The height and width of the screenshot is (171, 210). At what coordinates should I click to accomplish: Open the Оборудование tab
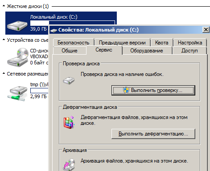coord(147,51)
